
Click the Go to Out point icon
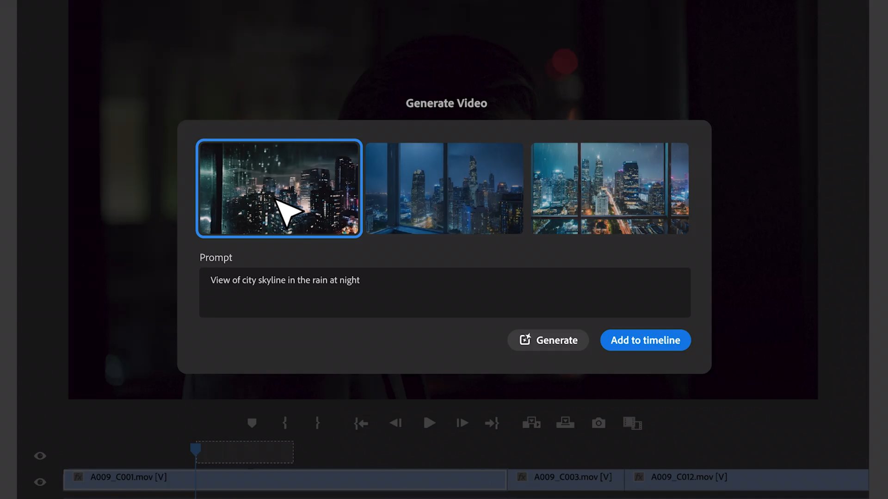492,423
